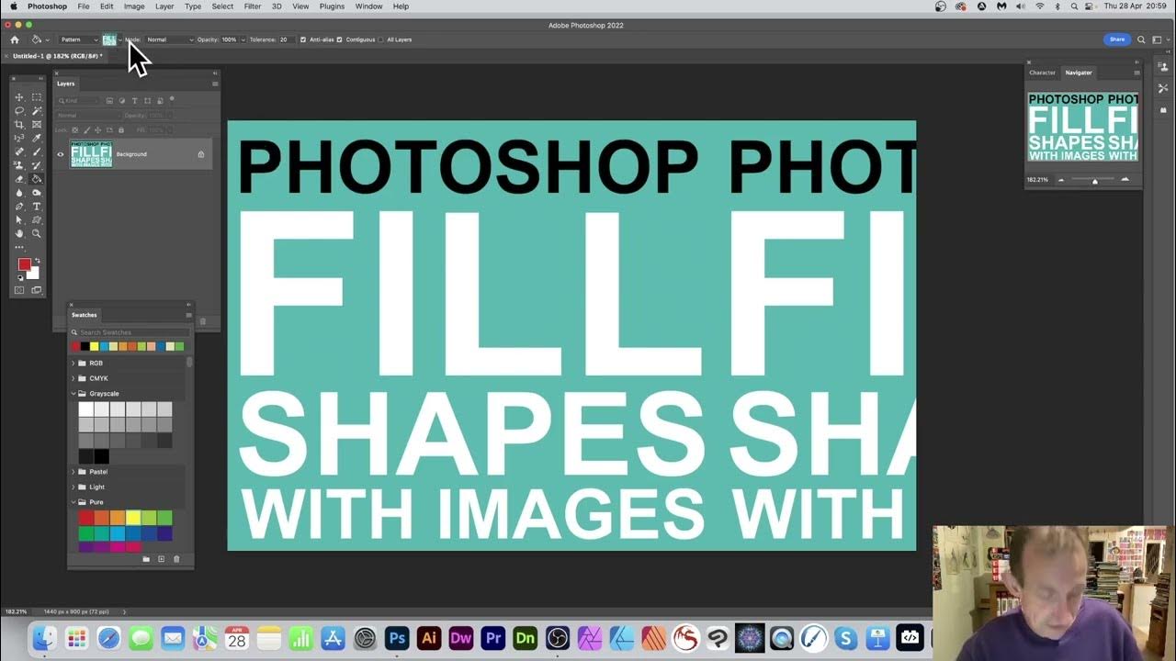Open the Pattern fill source dropdown
The width and height of the screenshot is (1176, 661).
(x=79, y=39)
